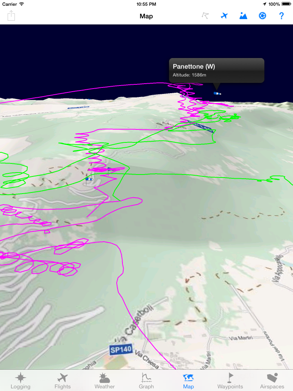Tap the share icon in the navigation bar
This screenshot has height=391, width=293.
tap(11, 16)
